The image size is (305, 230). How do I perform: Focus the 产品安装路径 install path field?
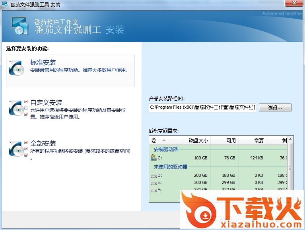coord(202,107)
